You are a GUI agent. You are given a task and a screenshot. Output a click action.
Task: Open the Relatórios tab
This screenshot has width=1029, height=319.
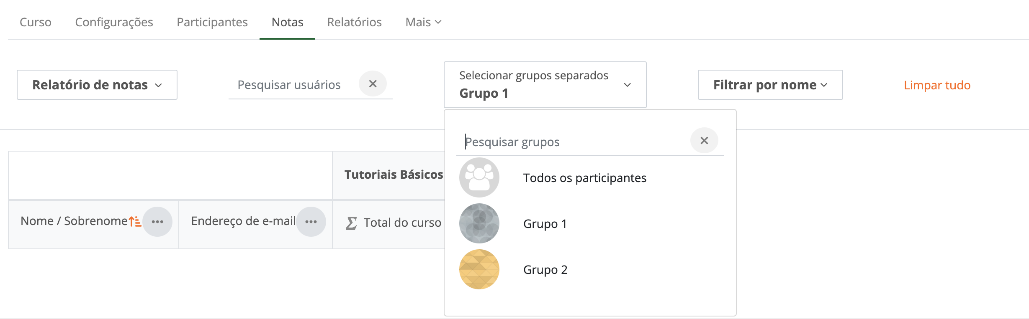[354, 22]
